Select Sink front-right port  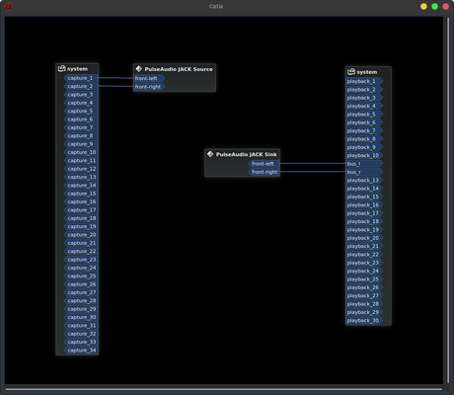(x=264, y=172)
